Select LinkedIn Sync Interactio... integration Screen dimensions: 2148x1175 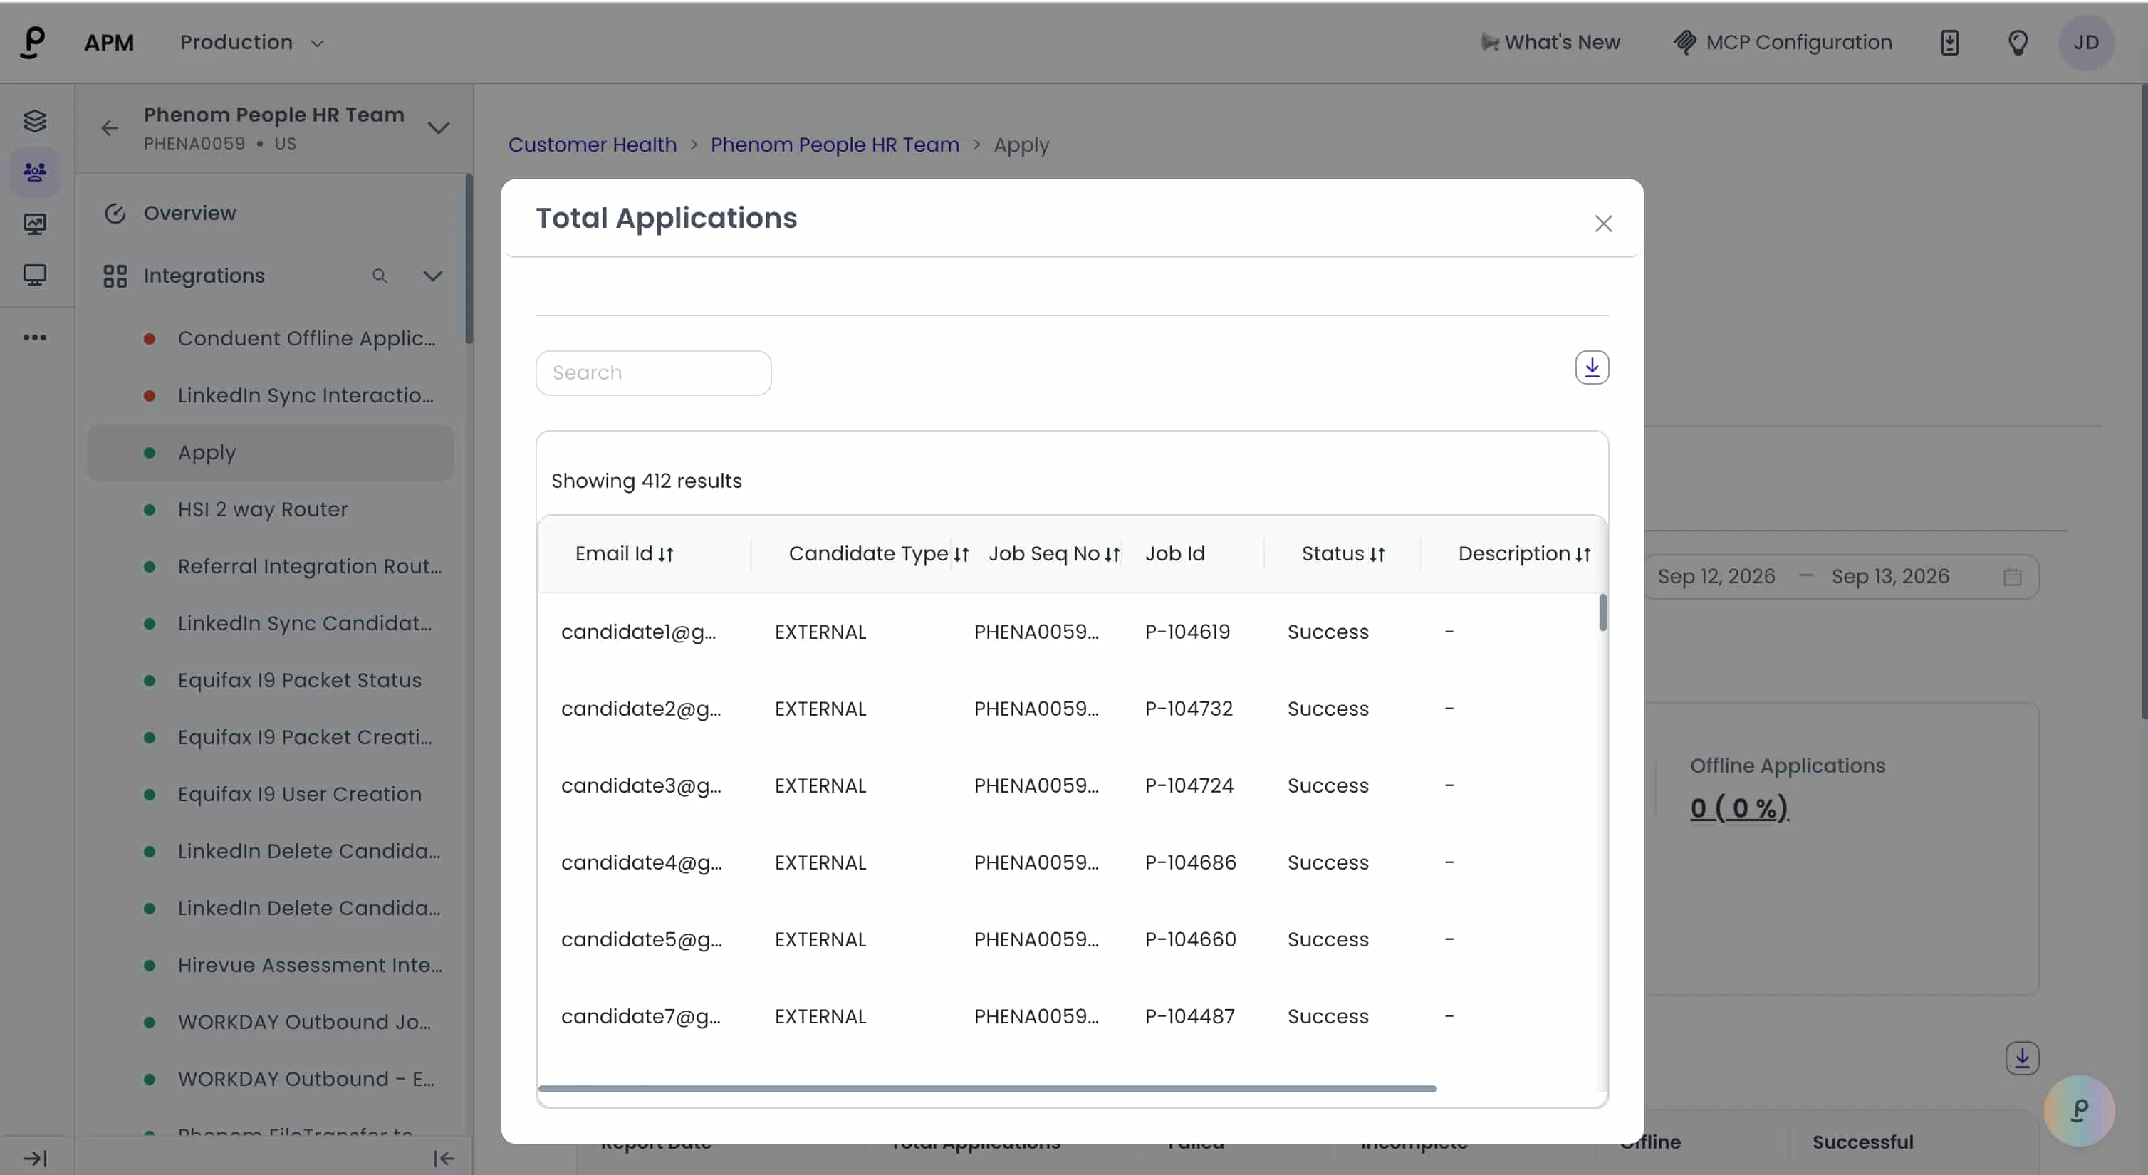[x=270, y=395]
